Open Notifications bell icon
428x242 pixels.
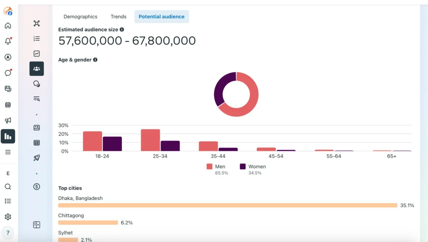click(x=8, y=41)
